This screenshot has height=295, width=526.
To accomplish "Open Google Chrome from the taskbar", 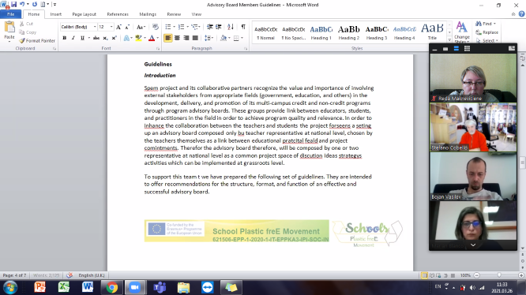I will [x=111, y=287].
